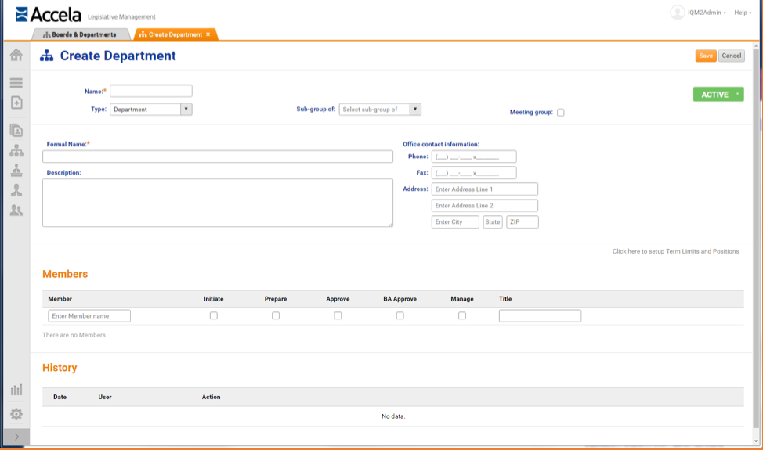The image size is (763, 450).
Task: Toggle the Approve checkbox
Action: pos(338,316)
